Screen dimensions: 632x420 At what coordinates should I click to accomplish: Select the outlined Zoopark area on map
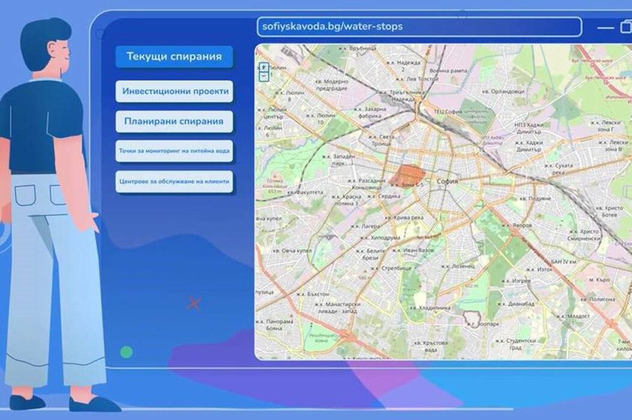[x=471, y=319]
